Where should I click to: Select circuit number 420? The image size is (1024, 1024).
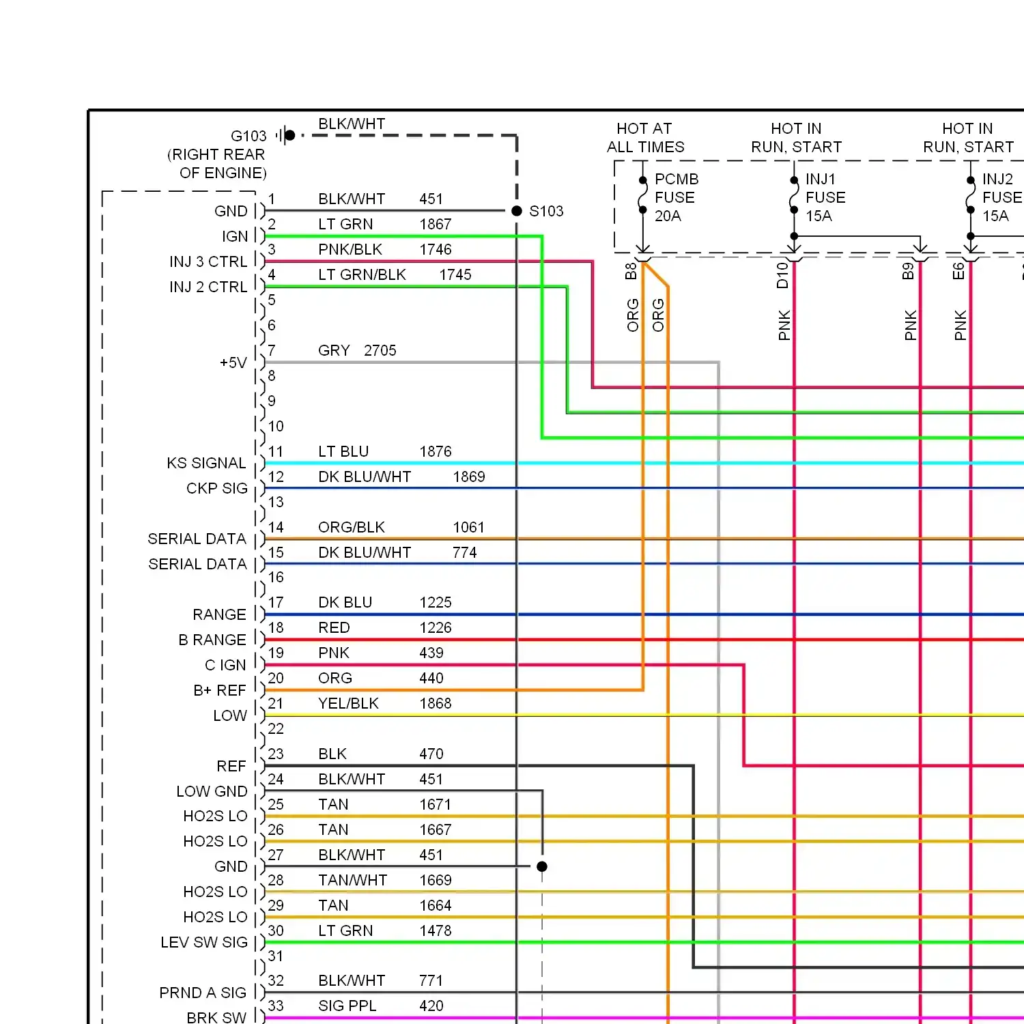pos(431,1006)
